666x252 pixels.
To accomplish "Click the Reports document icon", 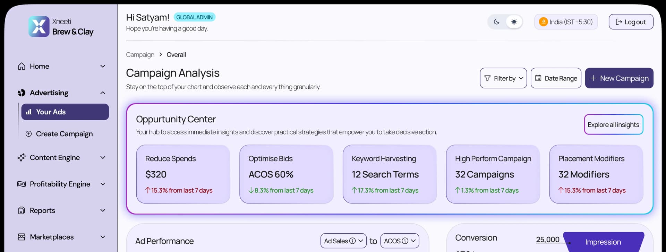I will click(x=22, y=210).
